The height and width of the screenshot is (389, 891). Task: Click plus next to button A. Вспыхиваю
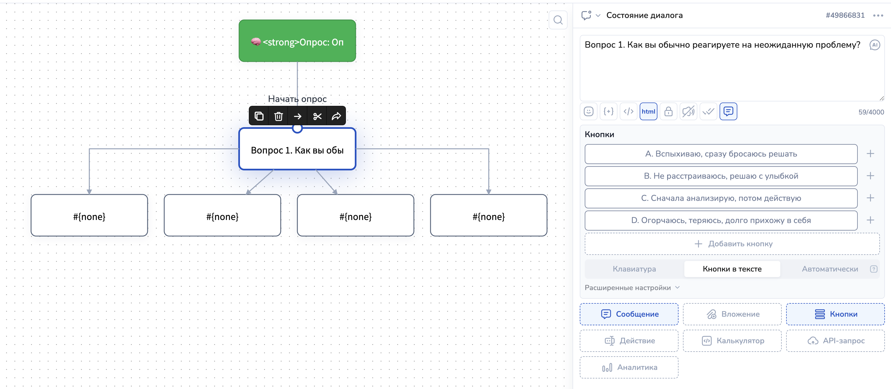point(870,154)
